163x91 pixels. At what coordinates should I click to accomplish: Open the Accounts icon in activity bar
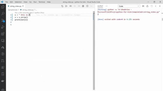[3, 90]
